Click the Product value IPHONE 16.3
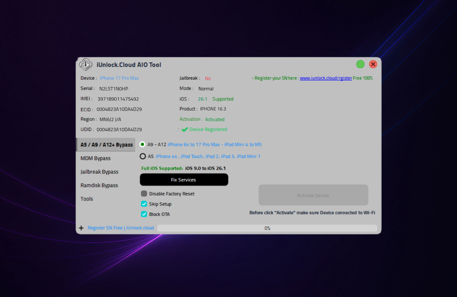457x297 pixels. click(213, 109)
